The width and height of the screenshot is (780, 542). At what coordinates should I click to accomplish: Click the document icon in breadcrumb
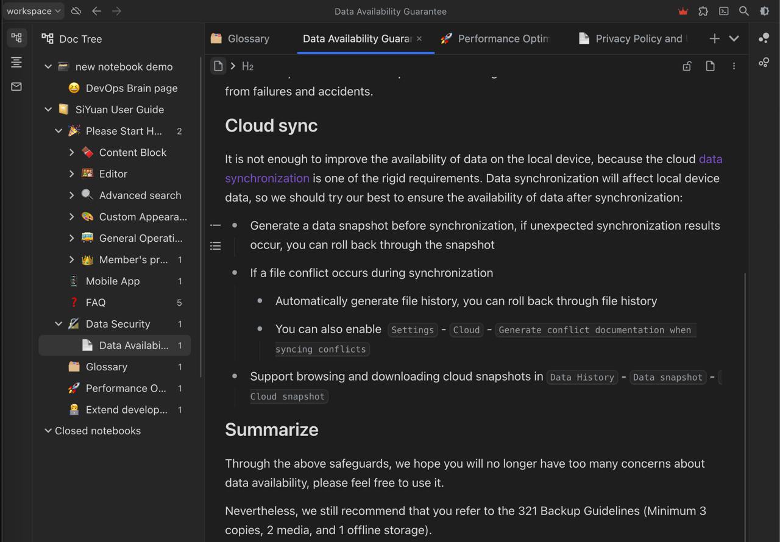pos(218,66)
